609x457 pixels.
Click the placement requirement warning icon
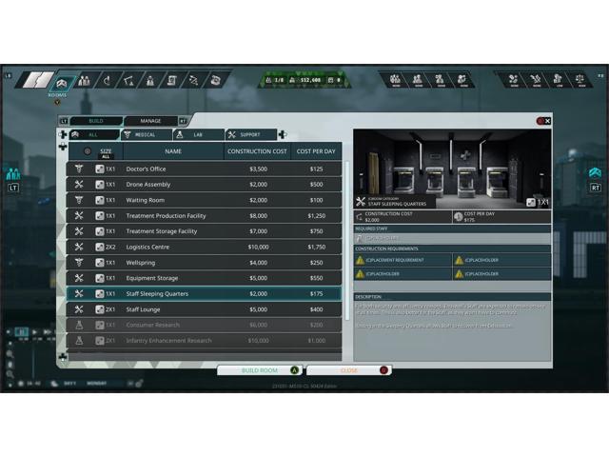[x=363, y=260]
